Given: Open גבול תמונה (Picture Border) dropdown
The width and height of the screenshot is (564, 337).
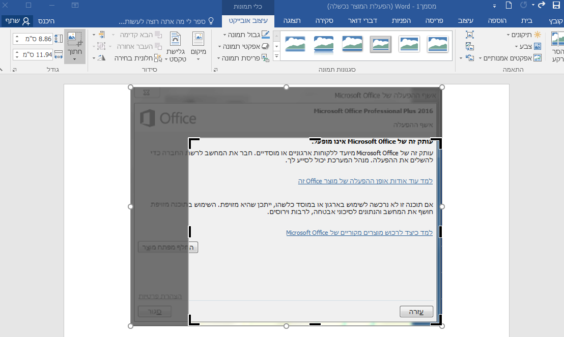Looking at the screenshot, I should tap(246, 35).
